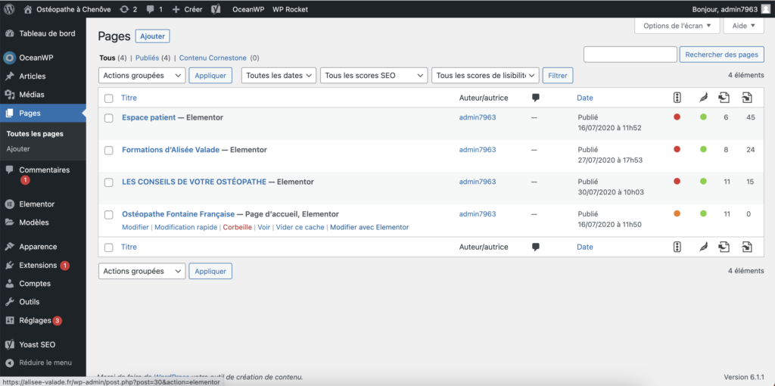Expand the Toutes les dates filter

pyautogui.click(x=279, y=76)
